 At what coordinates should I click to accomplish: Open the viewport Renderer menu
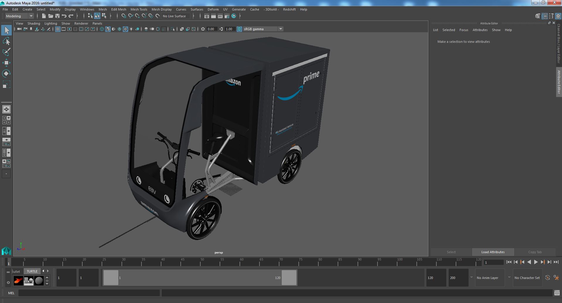[81, 23]
